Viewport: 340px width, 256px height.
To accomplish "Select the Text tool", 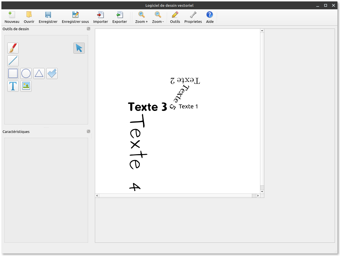I will click(x=13, y=86).
